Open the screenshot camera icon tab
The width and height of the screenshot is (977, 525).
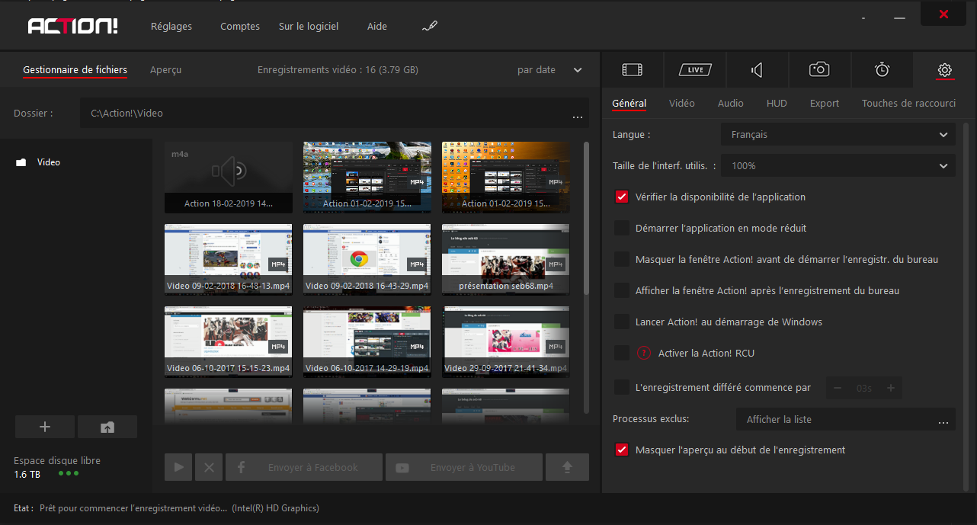click(x=819, y=70)
